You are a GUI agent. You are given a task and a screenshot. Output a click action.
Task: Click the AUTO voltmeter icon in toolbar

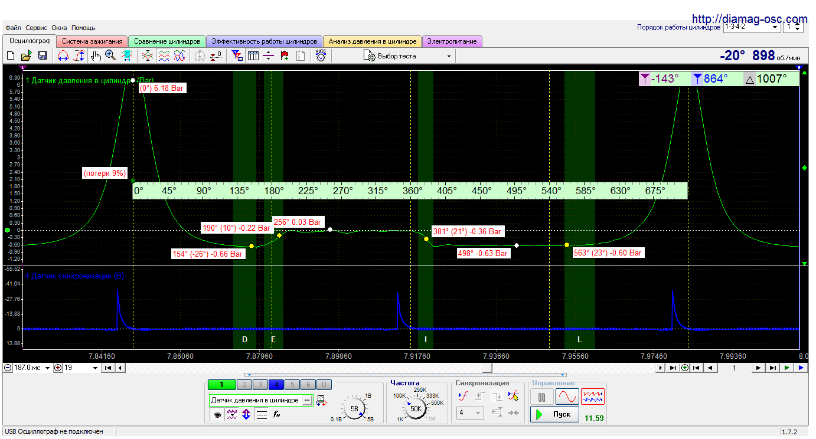[321, 55]
